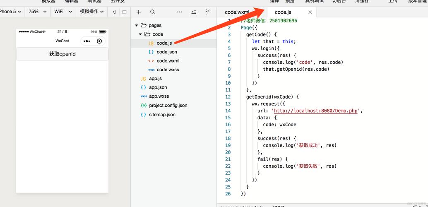This screenshot has height=207, width=428.
Task: Click the WeChat title in simulator navbar
Action: pyautogui.click(x=62, y=41)
